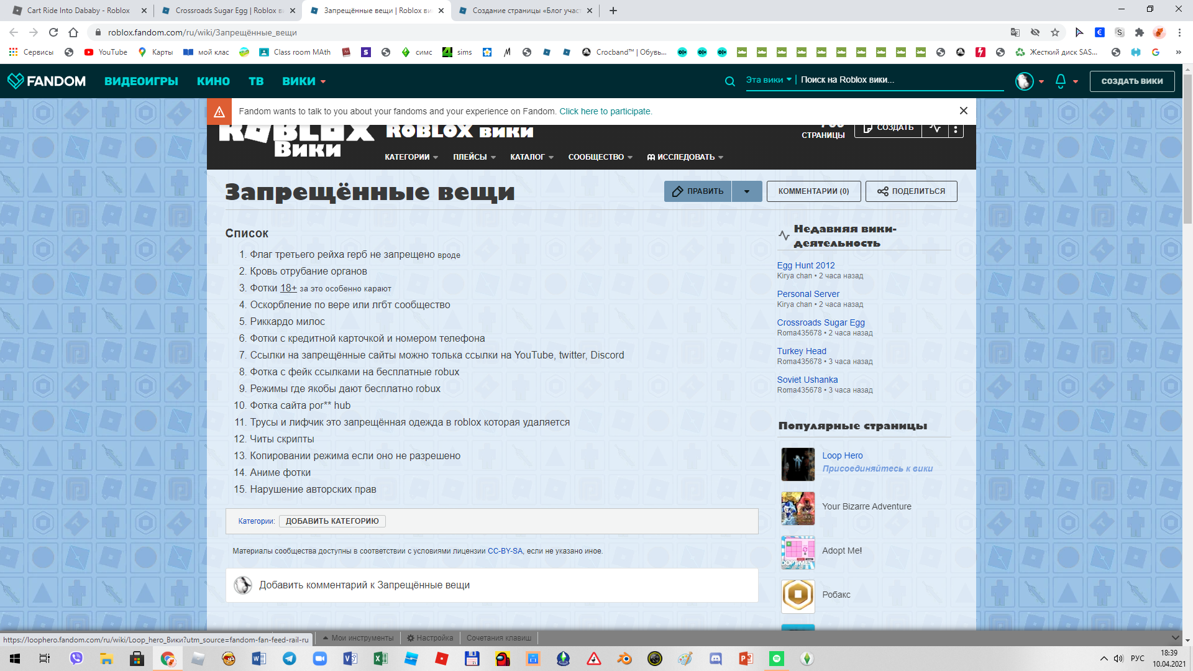1193x671 pixels.
Task: Open the new tab plus button
Action: (x=613, y=11)
